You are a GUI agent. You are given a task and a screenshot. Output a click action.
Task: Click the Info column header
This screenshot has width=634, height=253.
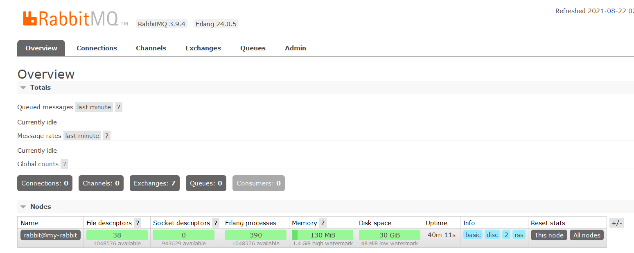tap(469, 223)
